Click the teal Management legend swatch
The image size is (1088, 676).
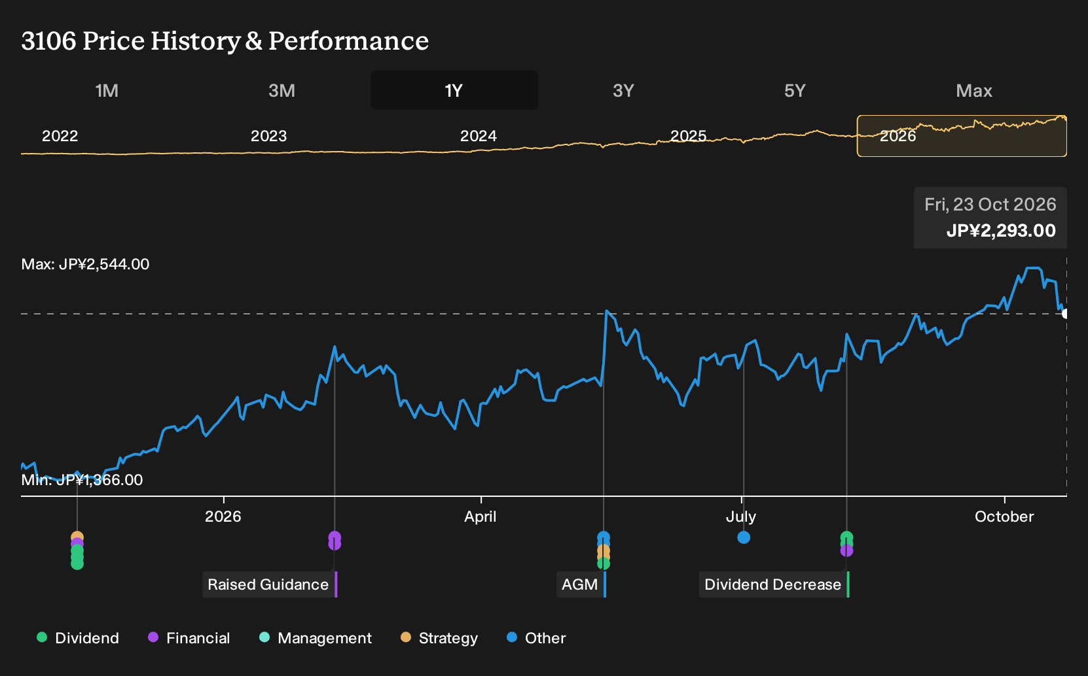point(264,637)
